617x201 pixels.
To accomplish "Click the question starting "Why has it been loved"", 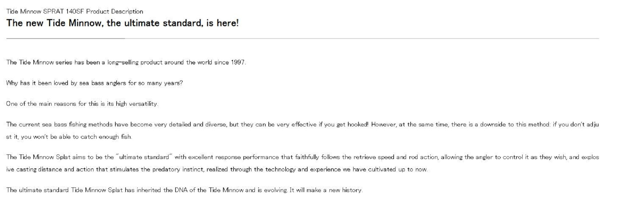I will click(x=94, y=83).
